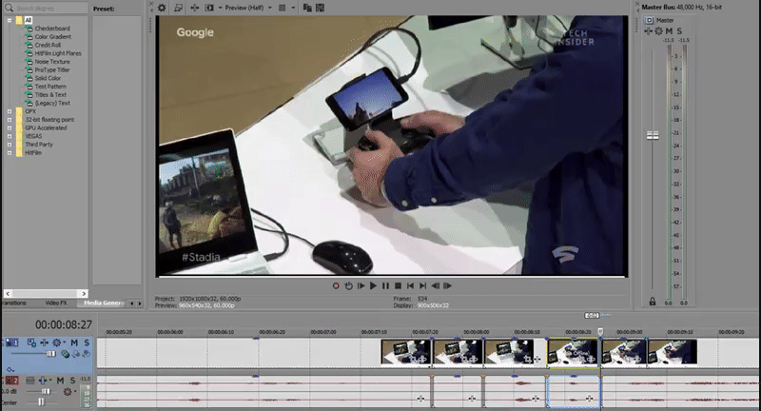Mute the audio track
This screenshot has width=761, height=411.
[60, 381]
